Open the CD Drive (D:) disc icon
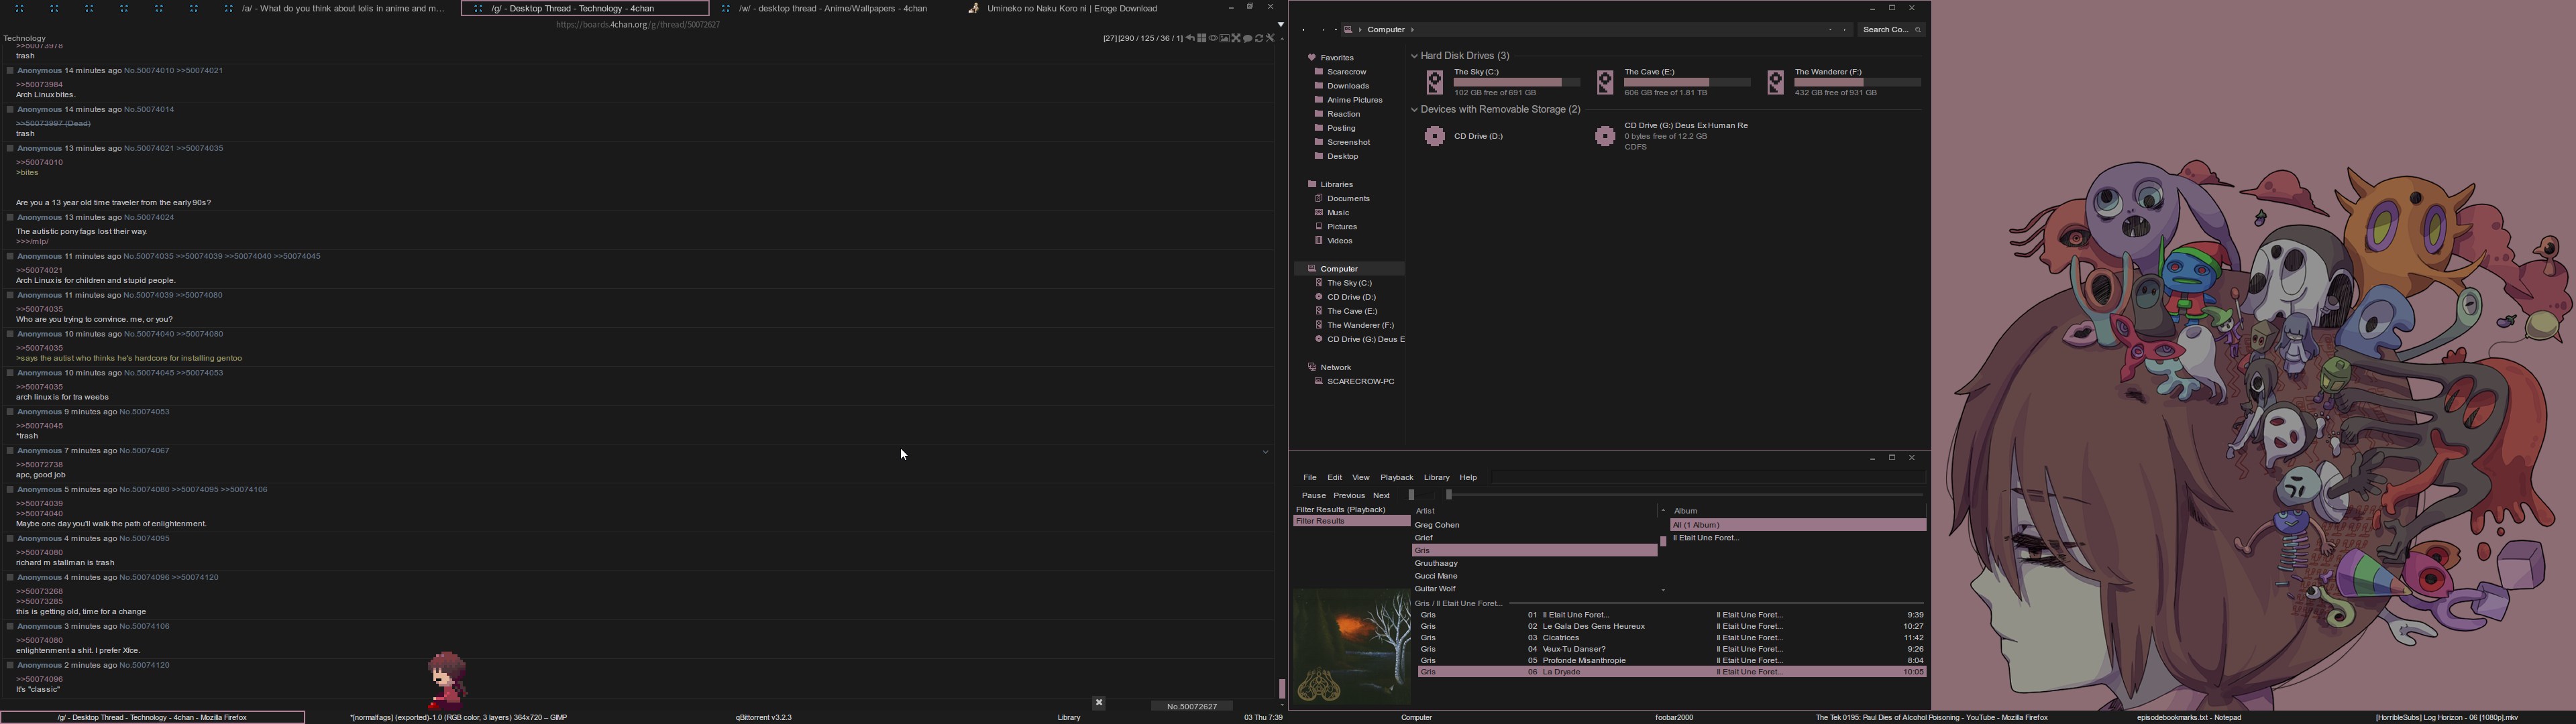2576x724 pixels. click(1434, 137)
